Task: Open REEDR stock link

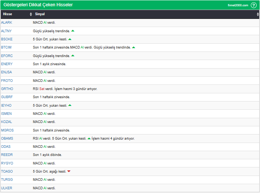Action: [7, 155]
